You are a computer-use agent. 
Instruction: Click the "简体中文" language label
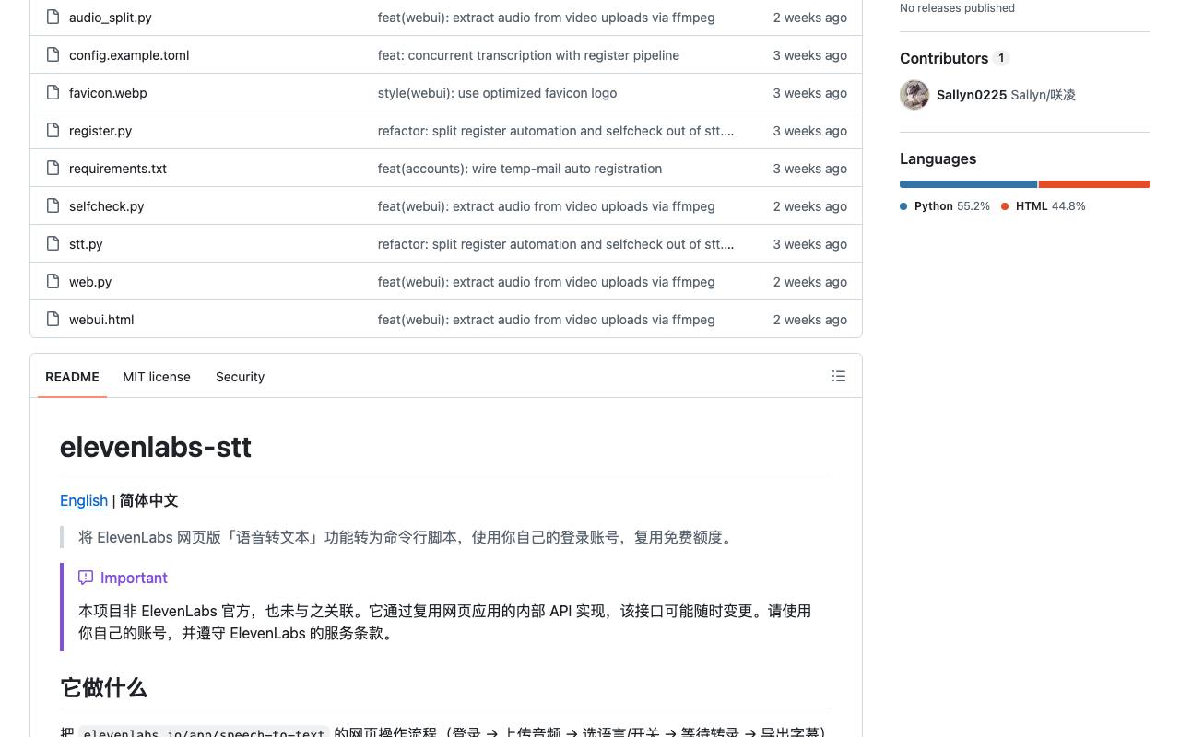pyautogui.click(x=148, y=500)
